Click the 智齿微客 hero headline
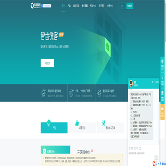 pos(49,36)
